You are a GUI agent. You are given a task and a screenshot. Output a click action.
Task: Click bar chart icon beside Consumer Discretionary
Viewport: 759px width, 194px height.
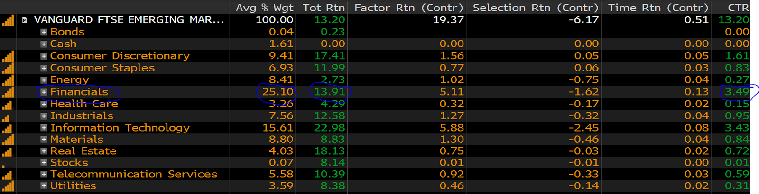point(8,56)
